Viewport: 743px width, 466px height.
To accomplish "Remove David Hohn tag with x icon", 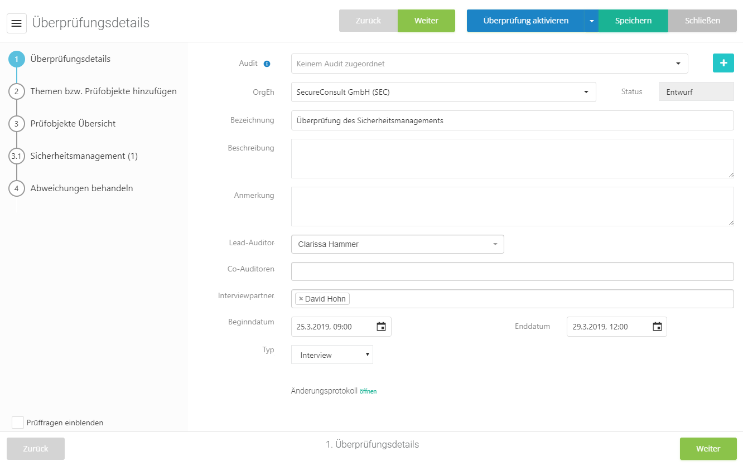I will 301,299.
